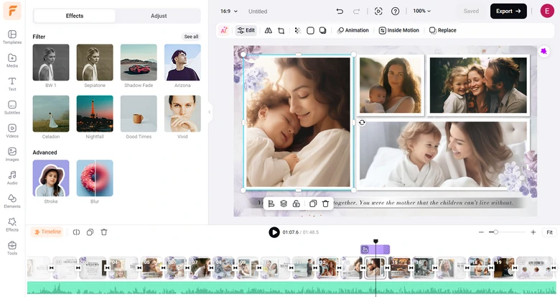Flip the selected image
The width and height of the screenshot is (560, 297).
tap(269, 30)
